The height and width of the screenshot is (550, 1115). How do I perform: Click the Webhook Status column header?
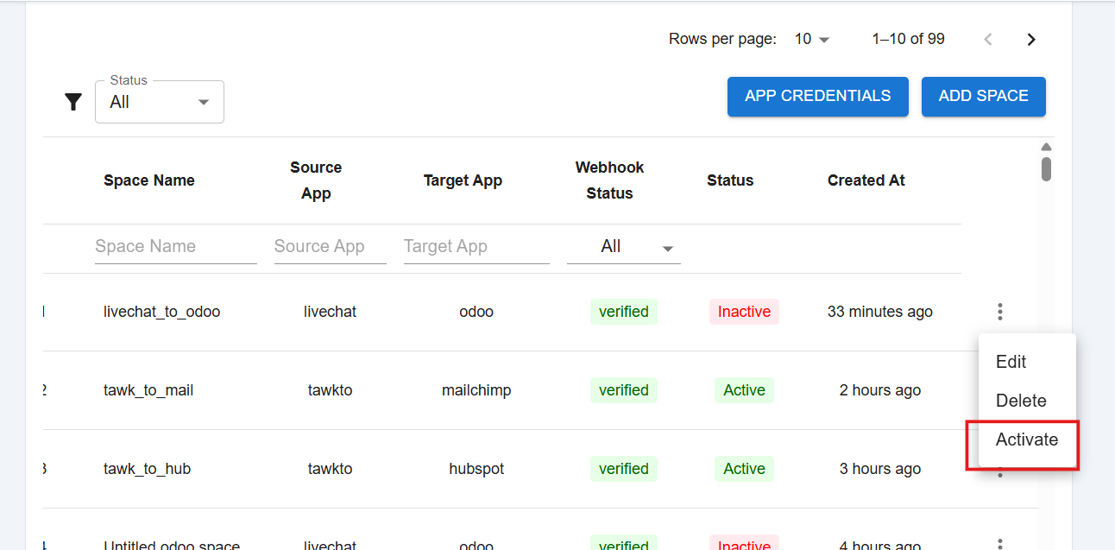(x=610, y=180)
